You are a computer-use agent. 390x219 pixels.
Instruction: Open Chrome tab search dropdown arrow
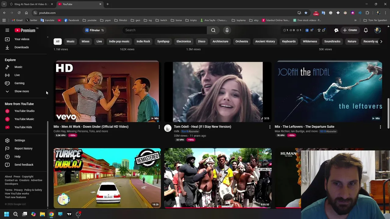(4, 4)
